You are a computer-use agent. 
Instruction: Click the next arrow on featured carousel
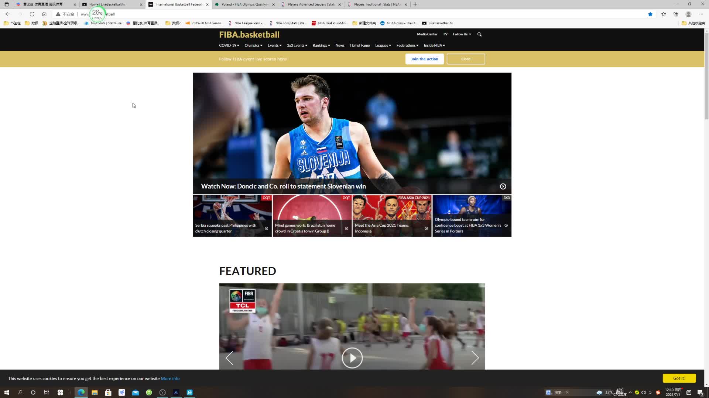click(x=475, y=358)
